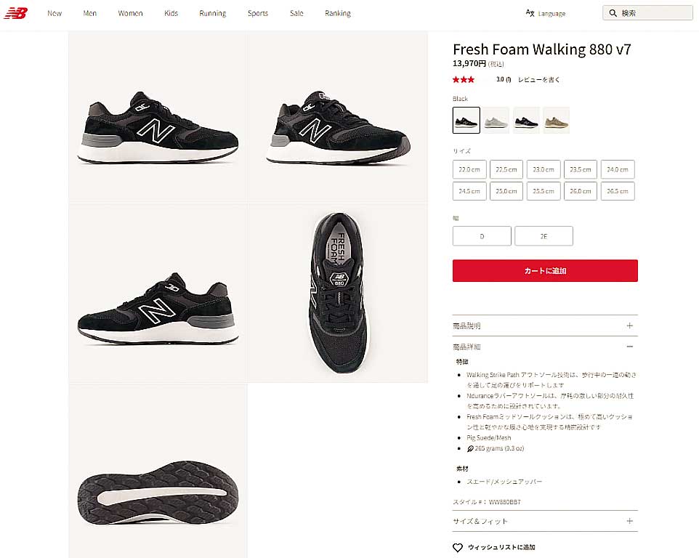
Task: Open the Women menu
Action: click(130, 13)
